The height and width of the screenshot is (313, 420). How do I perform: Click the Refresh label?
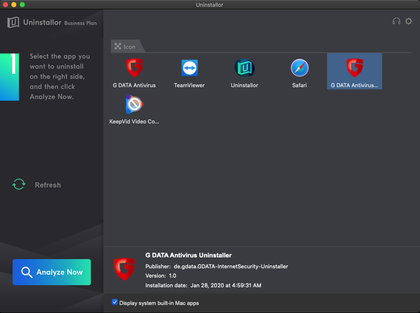pyautogui.click(x=48, y=185)
